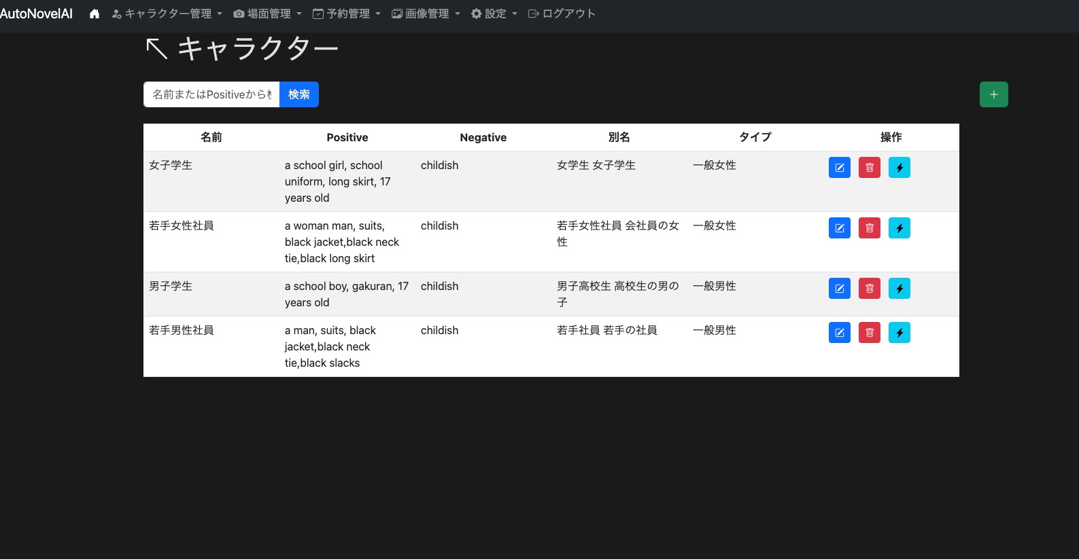Click lightning icon for 若手男性社員 row
The image size is (1079, 559).
[x=899, y=333]
